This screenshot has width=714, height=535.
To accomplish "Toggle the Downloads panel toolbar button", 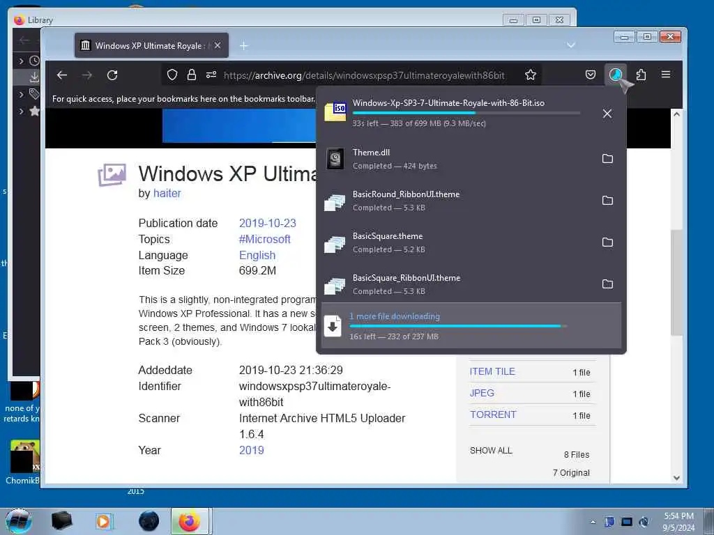I will (616, 75).
